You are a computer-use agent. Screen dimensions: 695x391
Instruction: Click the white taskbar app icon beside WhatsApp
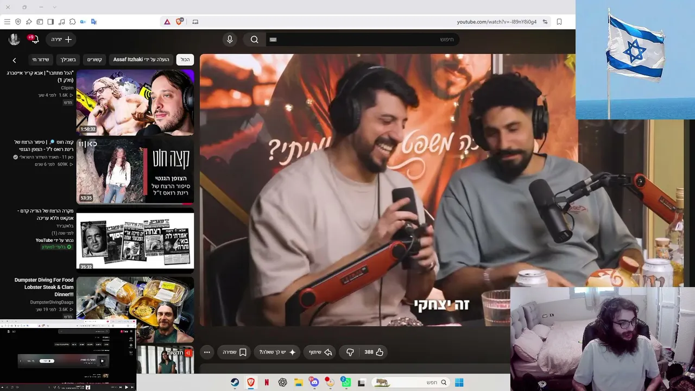pos(361,382)
